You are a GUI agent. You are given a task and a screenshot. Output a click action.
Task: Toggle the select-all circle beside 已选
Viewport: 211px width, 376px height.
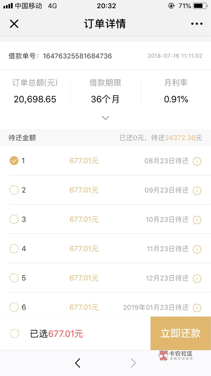pyautogui.click(x=15, y=333)
